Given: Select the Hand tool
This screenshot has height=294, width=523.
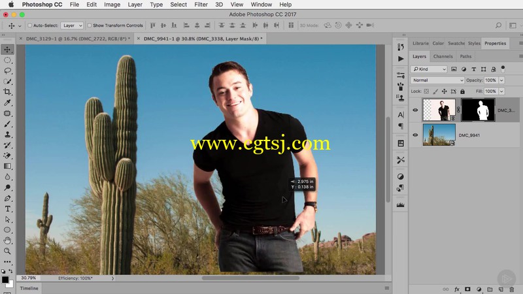Looking at the screenshot, I should coord(7,240).
